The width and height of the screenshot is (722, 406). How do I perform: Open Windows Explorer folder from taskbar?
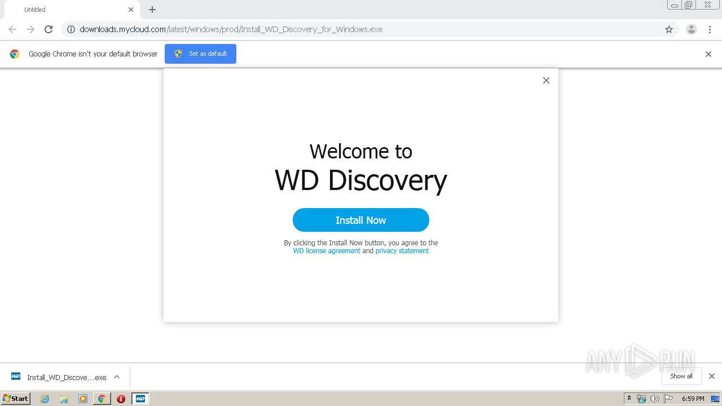click(x=64, y=399)
